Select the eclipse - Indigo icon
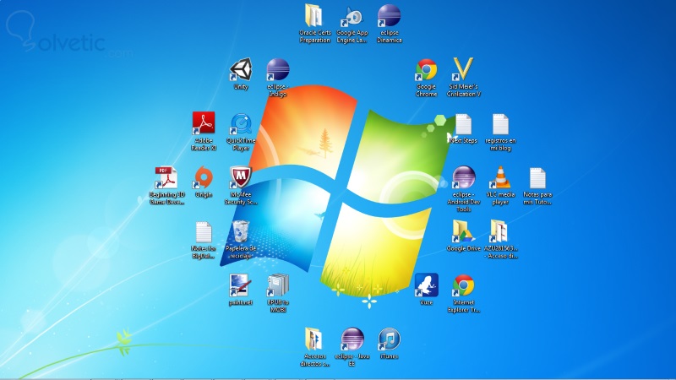The width and height of the screenshot is (676, 380). [278, 78]
